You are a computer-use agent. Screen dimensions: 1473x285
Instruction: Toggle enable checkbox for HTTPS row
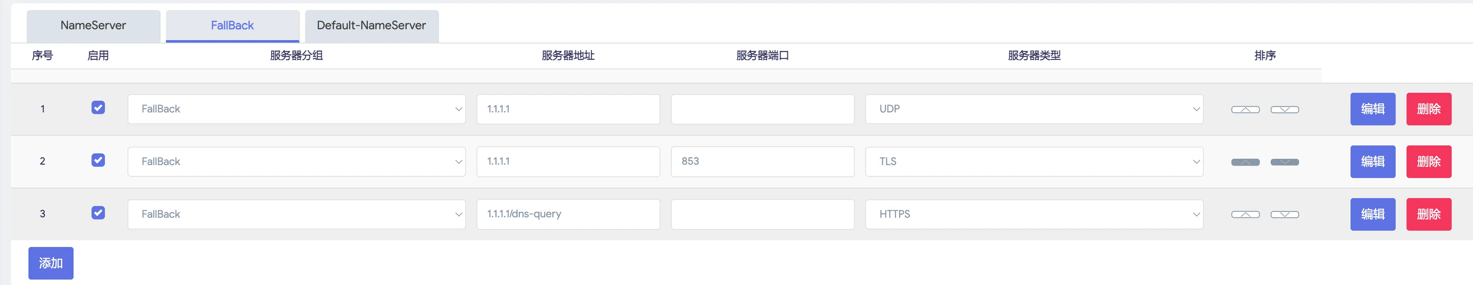tap(98, 213)
